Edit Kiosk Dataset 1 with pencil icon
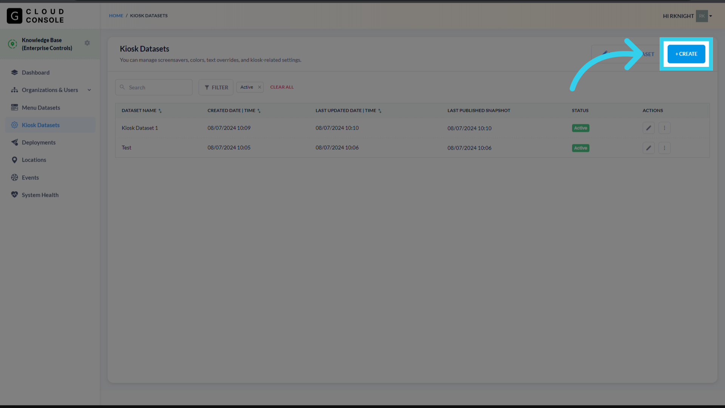This screenshot has height=408, width=725. click(648, 128)
